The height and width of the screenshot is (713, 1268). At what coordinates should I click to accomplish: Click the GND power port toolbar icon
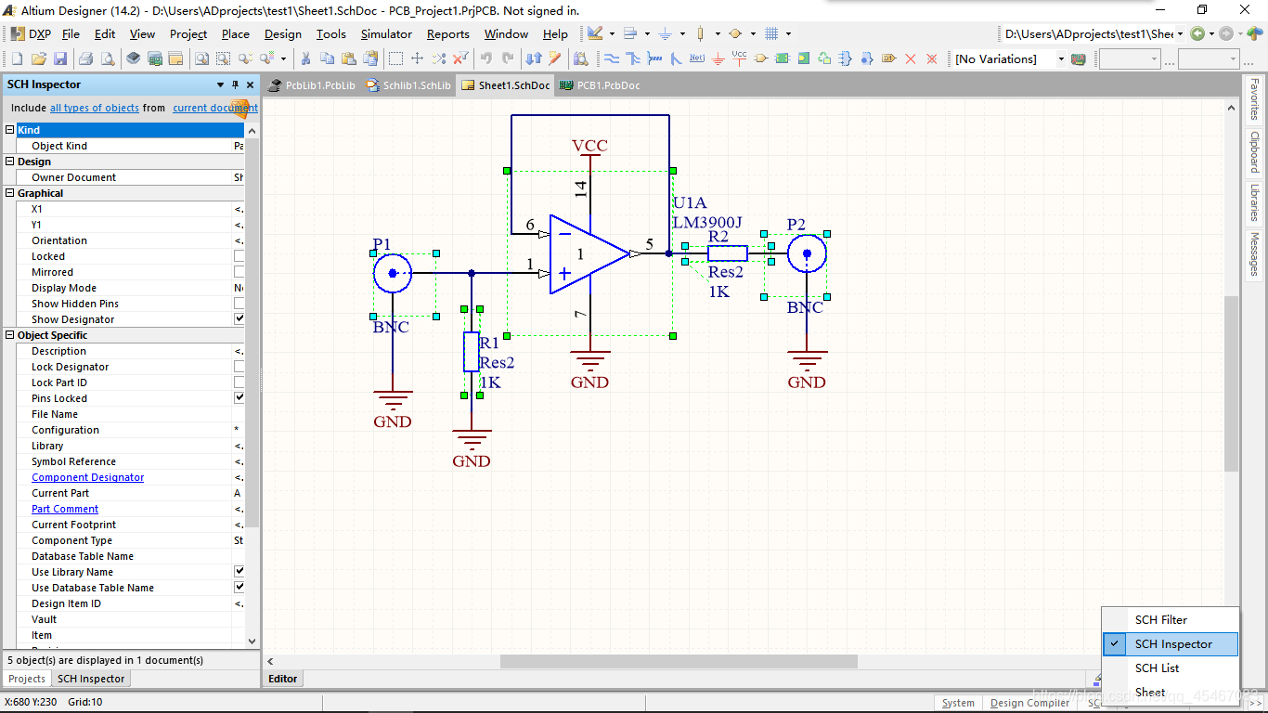pos(718,58)
